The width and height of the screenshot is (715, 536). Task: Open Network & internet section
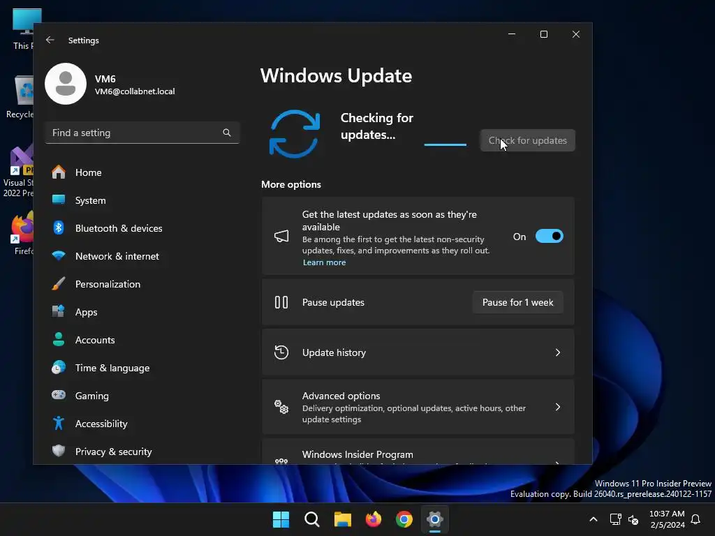pos(117,256)
